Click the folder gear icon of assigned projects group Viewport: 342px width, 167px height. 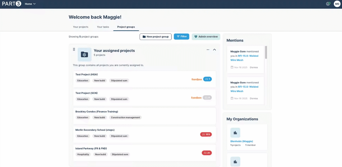click(85, 55)
